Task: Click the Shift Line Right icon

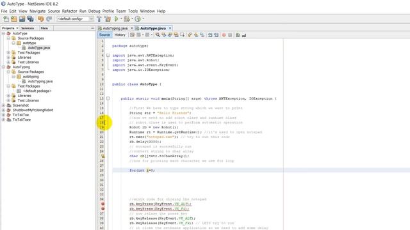Action: click(216, 34)
